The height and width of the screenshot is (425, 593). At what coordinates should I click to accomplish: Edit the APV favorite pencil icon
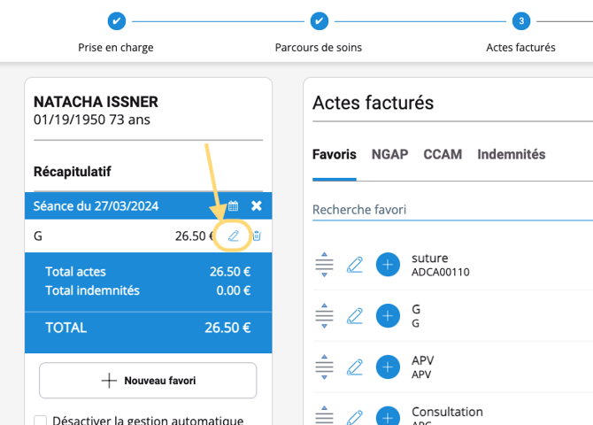tap(355, 367)
